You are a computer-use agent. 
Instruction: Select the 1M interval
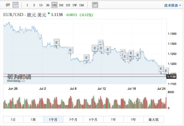pos(82,5)
